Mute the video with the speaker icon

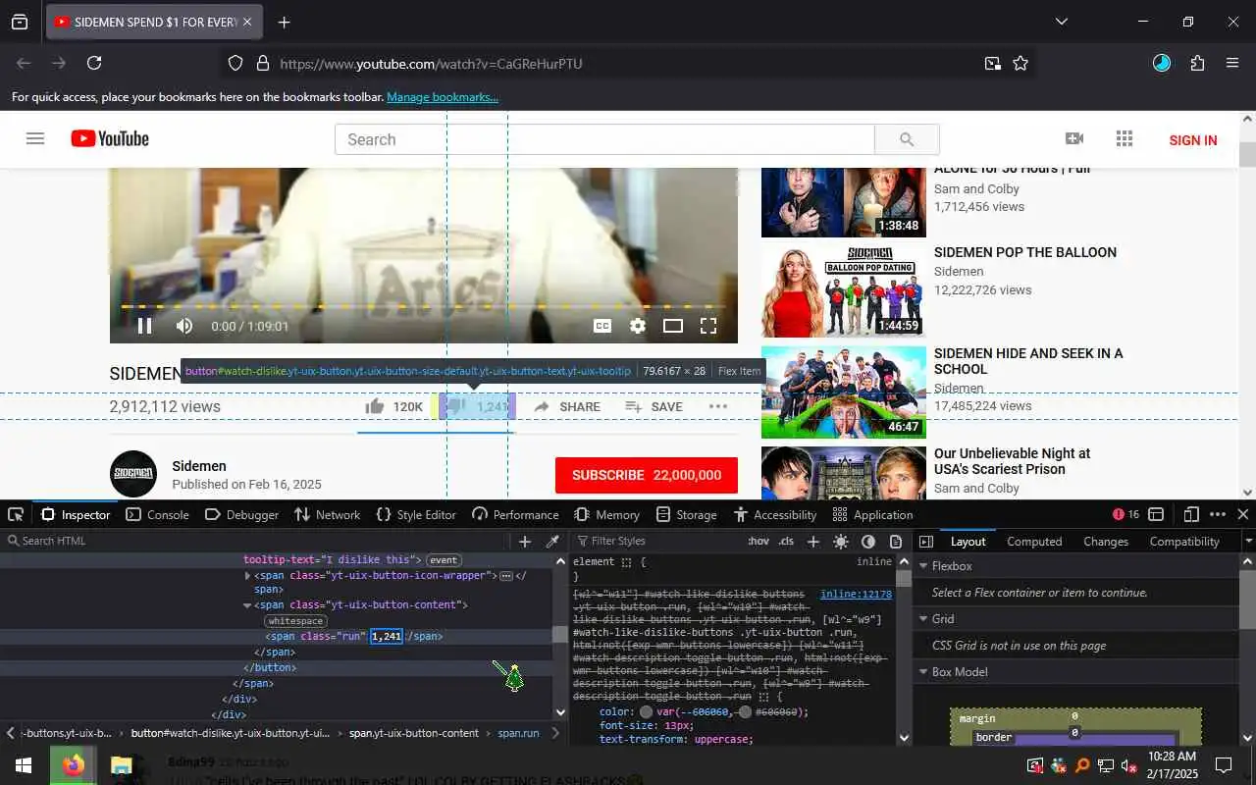click(x=183, y=326)
